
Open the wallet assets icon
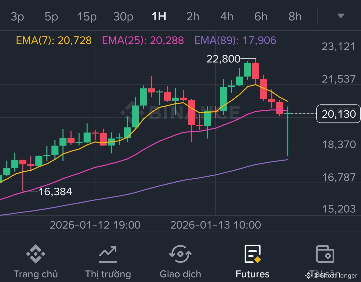pyautogui.click(x=325, y=254)
